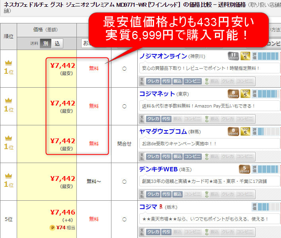Click ヤマダウェブコム クレカ payment badge
Viewport: 281px width, 238px height.
[x=153, y=157]
